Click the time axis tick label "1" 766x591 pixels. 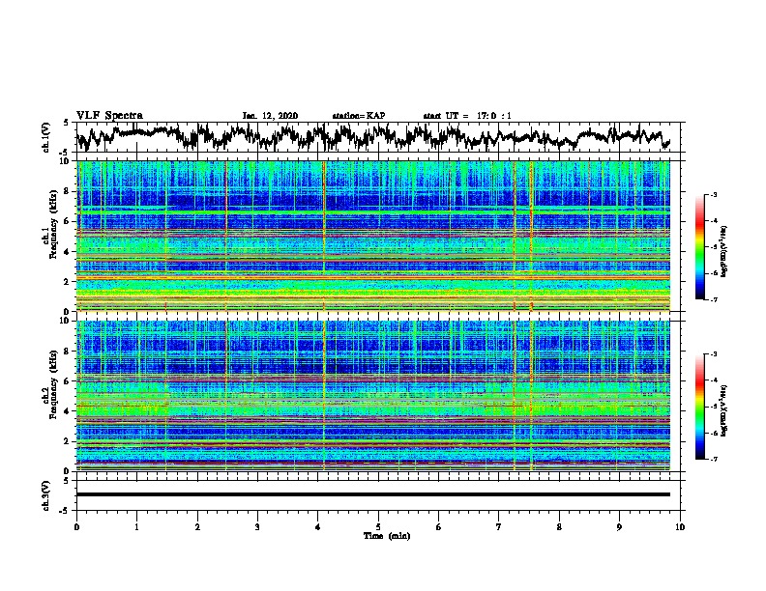(136, 527)
